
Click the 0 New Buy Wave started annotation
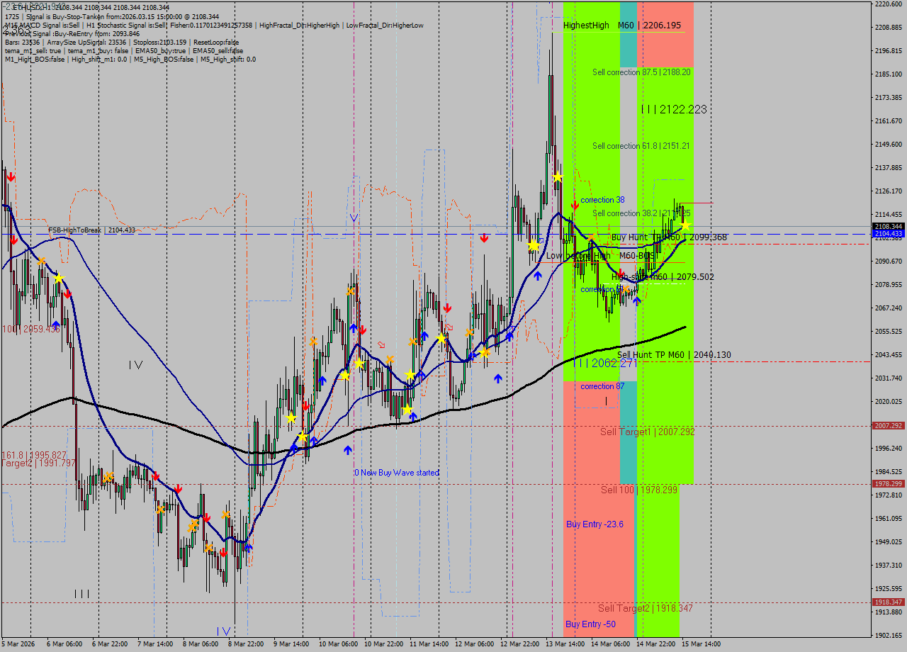pyautogui.click(x=397, y=473)
